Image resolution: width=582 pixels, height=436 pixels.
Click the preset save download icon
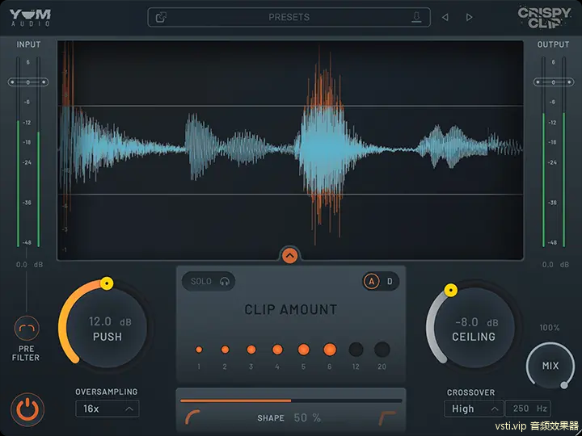click(416, 17)
